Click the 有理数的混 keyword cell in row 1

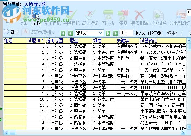tap(127, 47)
